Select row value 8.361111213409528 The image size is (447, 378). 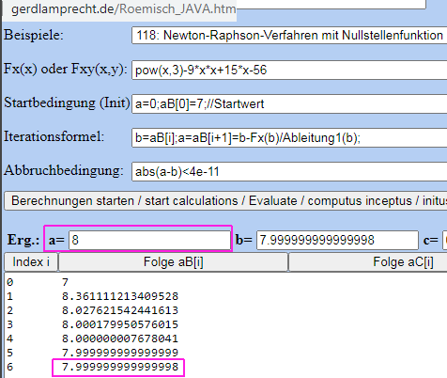pos(120,296)
